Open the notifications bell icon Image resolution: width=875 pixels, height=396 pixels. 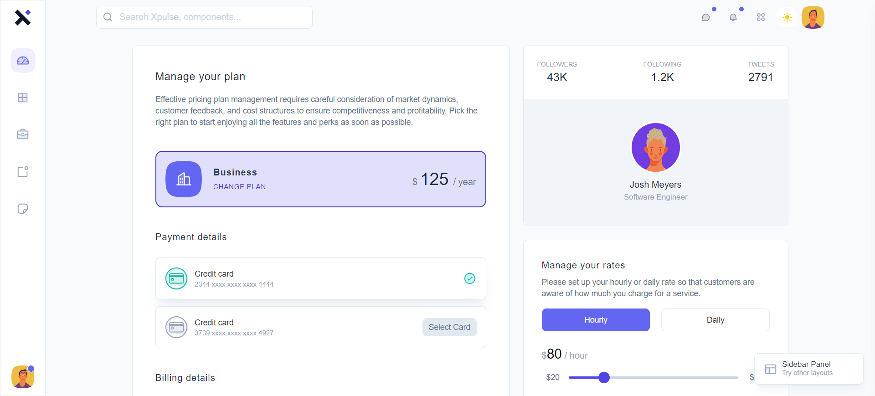[733, 17]
